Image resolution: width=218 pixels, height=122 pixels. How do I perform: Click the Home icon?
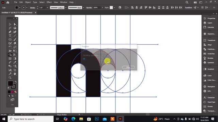[8, 2]
